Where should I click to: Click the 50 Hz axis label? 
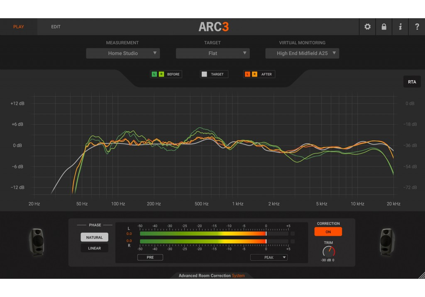click(x=82, y=204)
